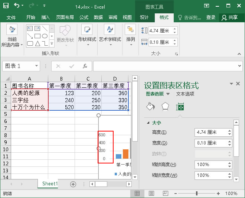Open the Undo history dropdown arrow
The image size is (245, 198).
(x=23, y=6)
